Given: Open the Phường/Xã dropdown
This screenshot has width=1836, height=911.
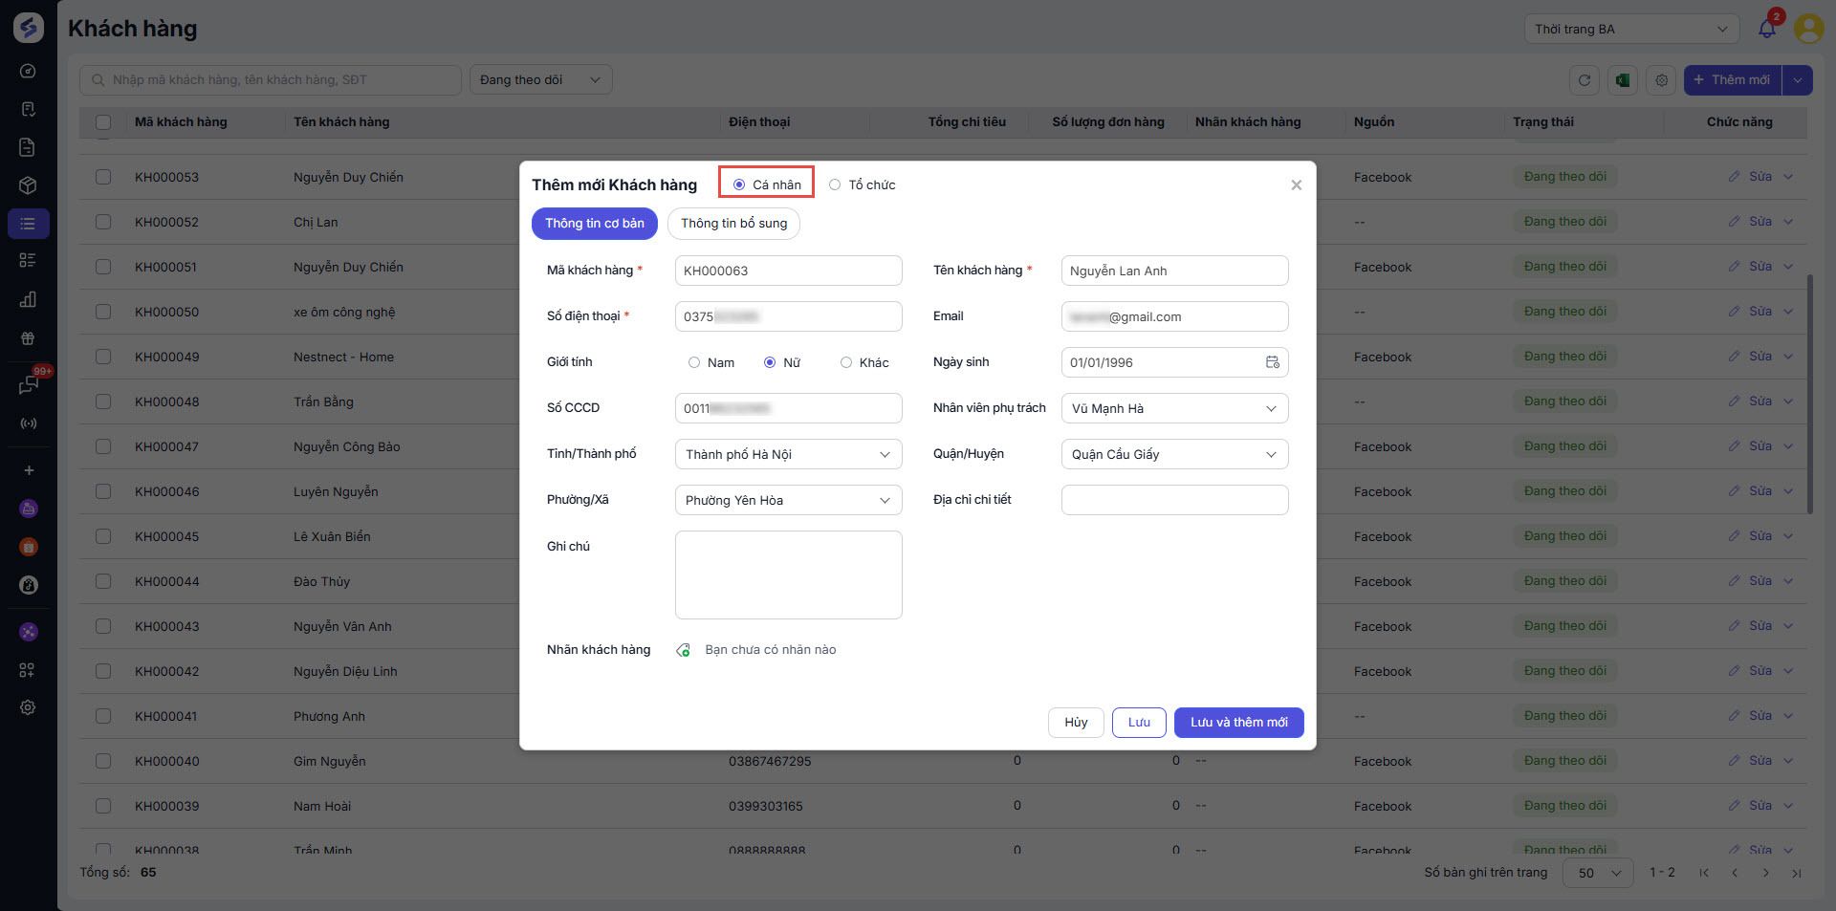Looking at the screenshot, I should click(x=788, y=501).
